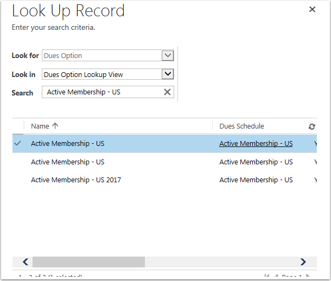Close the Look Up Record dialog
The image size is (331, 281).
pyautogui.click(x=312, y=9)
